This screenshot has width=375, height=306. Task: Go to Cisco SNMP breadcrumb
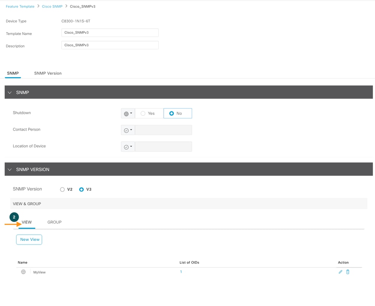[x=52, y=6]
